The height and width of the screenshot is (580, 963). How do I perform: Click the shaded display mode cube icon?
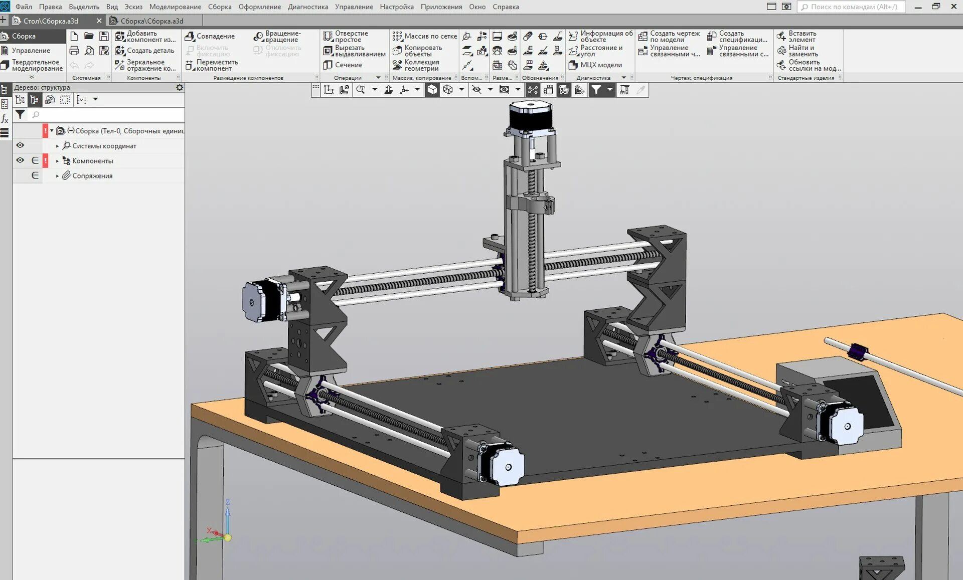[432, 90]
